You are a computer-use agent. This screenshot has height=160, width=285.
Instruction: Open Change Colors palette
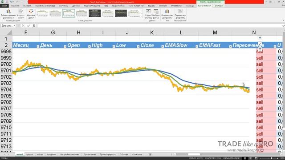point(31,14)
